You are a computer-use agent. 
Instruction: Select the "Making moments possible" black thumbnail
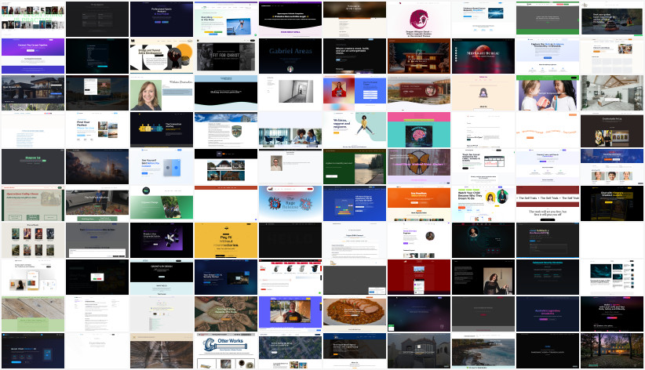(226, 93)
